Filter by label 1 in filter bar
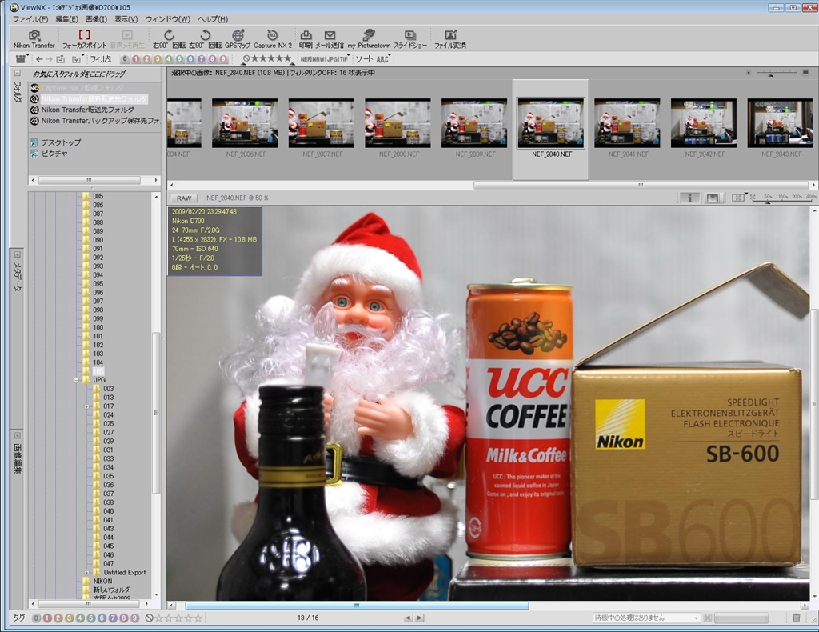 coord(136,59)
